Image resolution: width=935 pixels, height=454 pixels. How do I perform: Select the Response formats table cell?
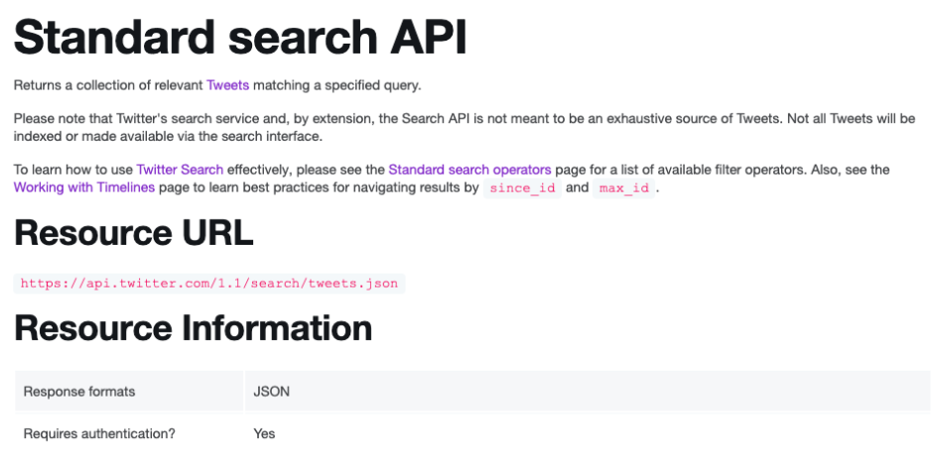(129, 392)
